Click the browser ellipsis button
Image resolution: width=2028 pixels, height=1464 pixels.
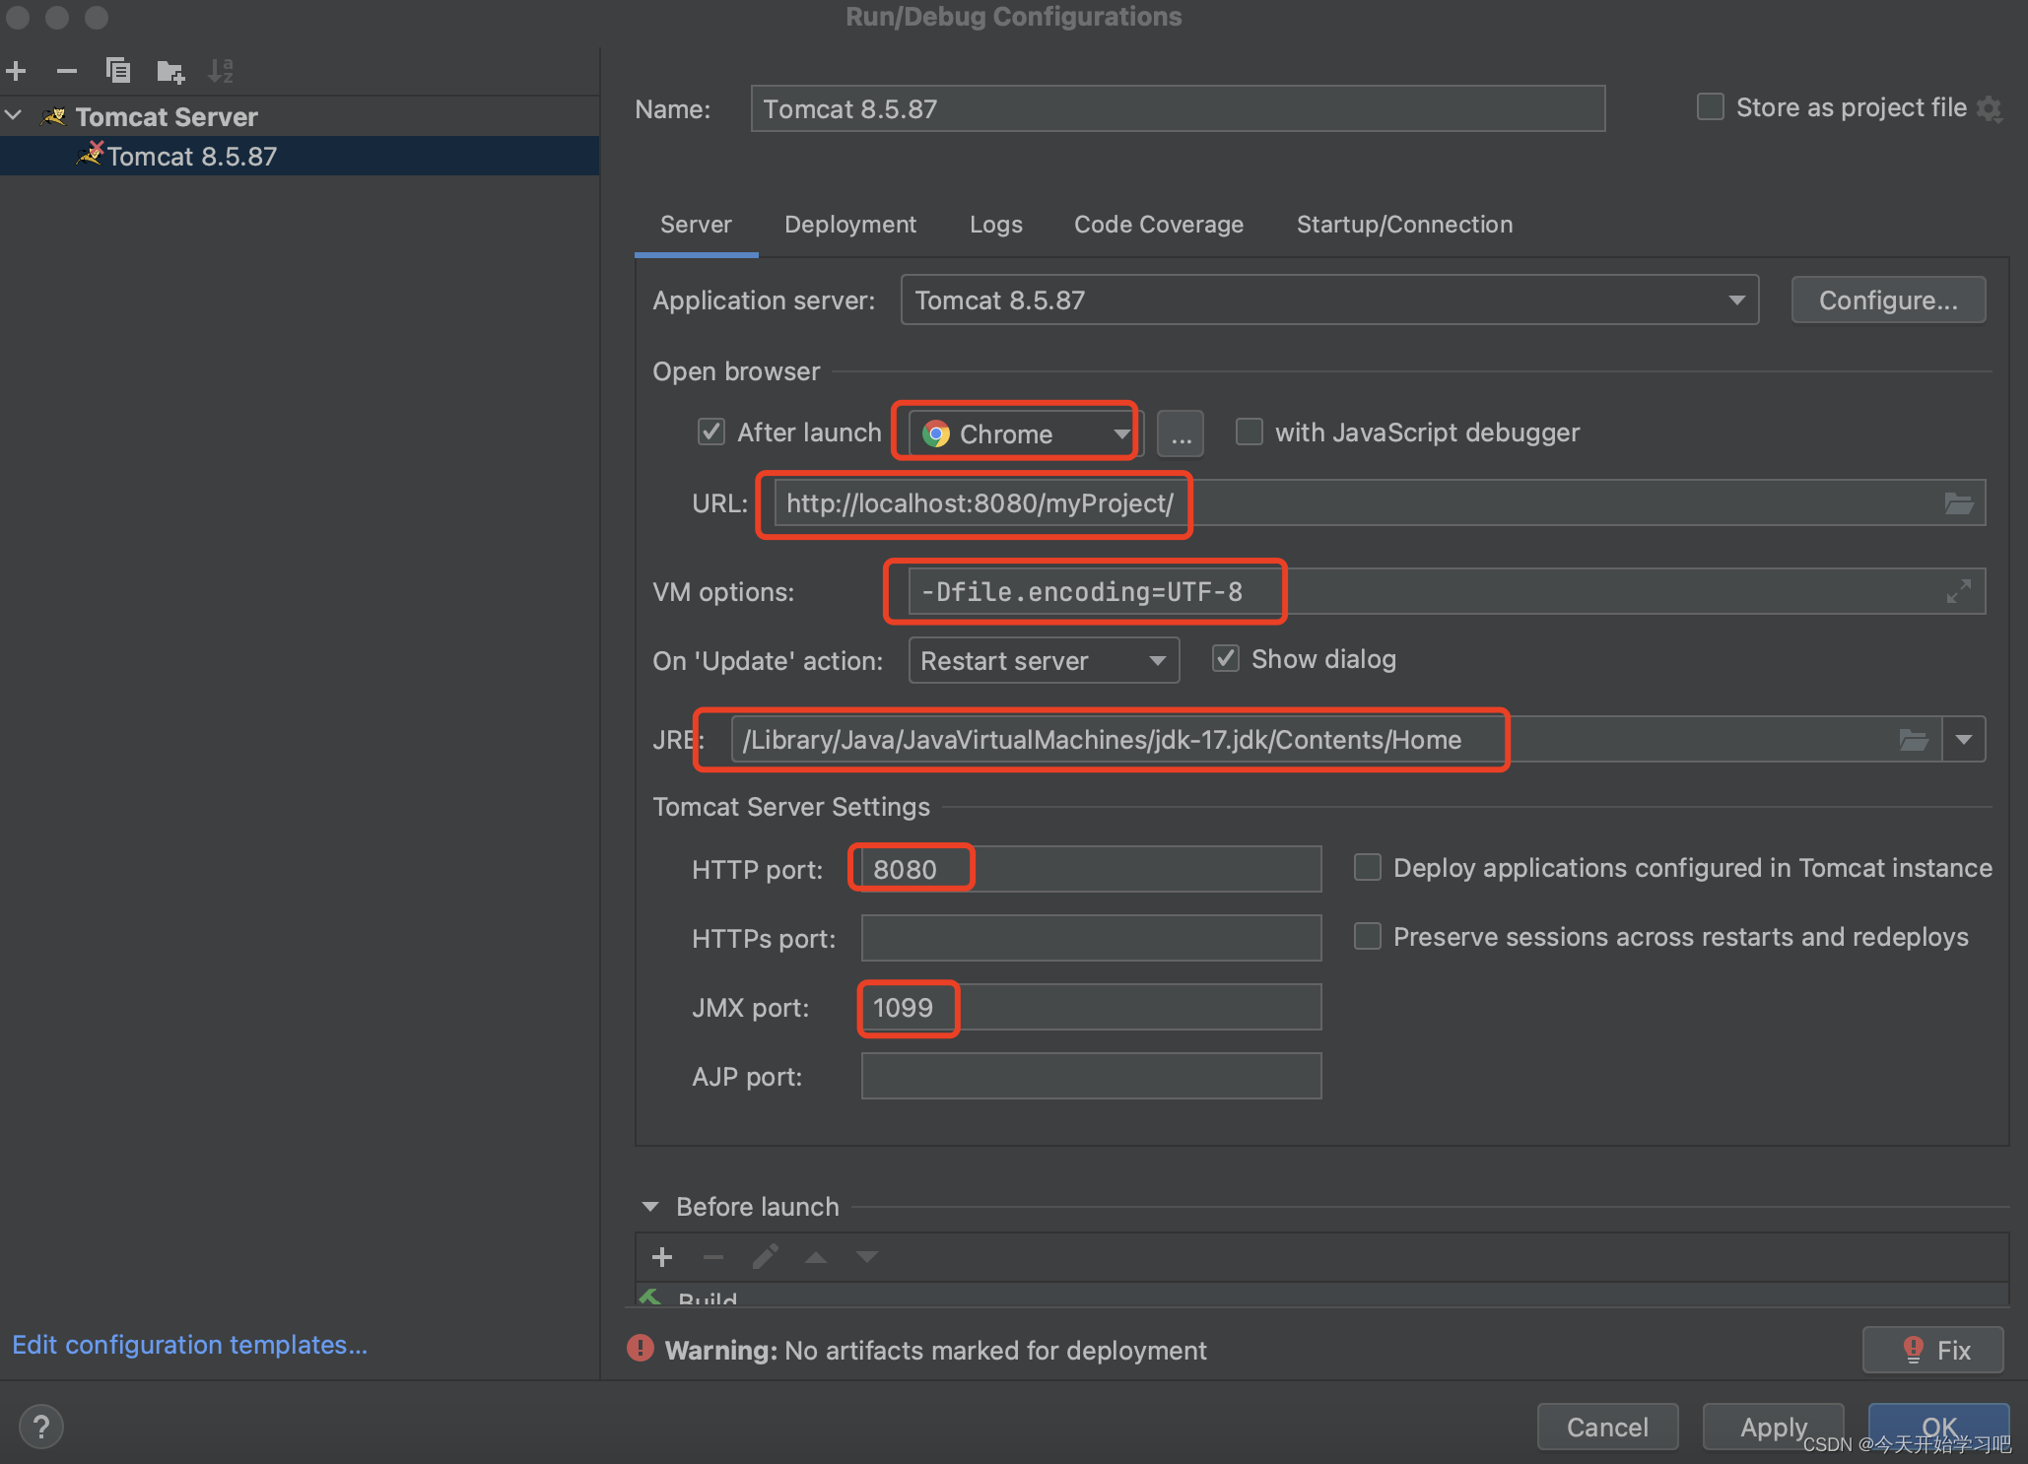pyautogui.click(x=1181, y=433)
